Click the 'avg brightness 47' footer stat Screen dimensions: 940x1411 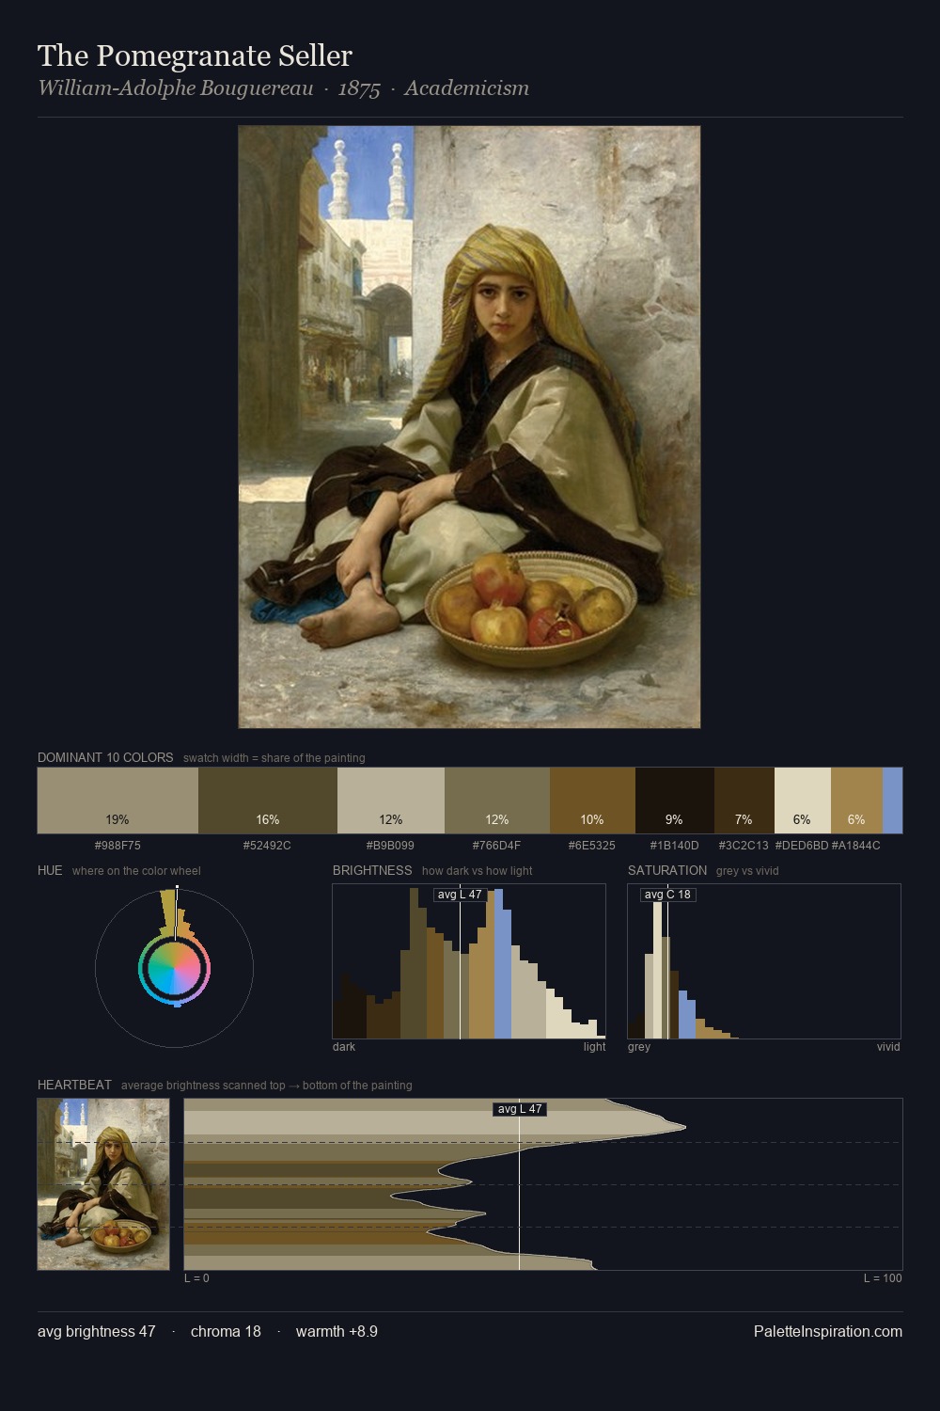point(96,1331)
